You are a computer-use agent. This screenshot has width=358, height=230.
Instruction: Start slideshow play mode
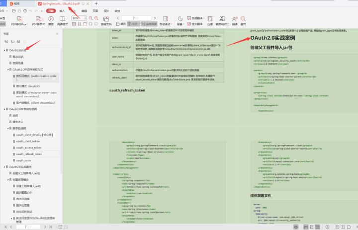tap(51, 19)
